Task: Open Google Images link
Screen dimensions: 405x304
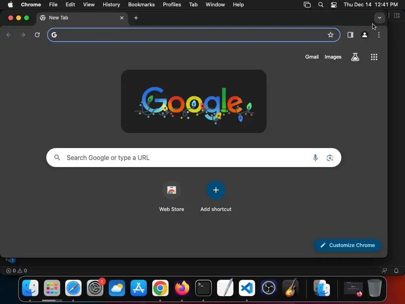Action: click(333, 57)
